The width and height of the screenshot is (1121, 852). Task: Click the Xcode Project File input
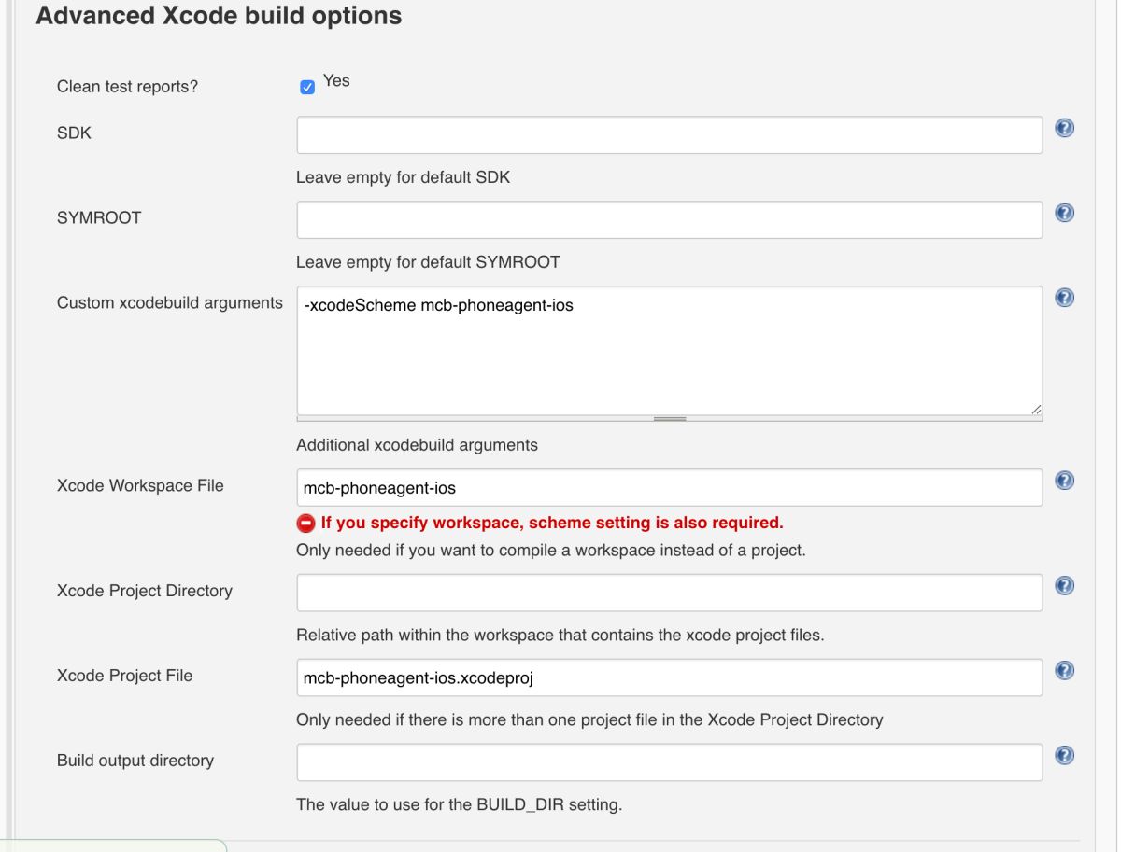[x=669, y=677]
